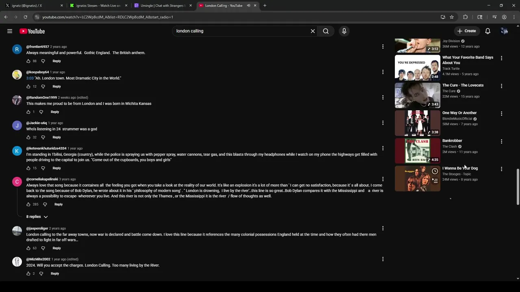The height and width of the screenshot is (292, 520).
Task: Add I Wanna Be Your Dog to Watch Later
Action: coord(435,171)
